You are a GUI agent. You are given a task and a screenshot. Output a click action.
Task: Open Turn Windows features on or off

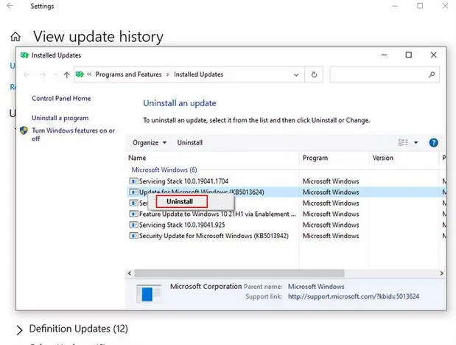click(73, 134)
